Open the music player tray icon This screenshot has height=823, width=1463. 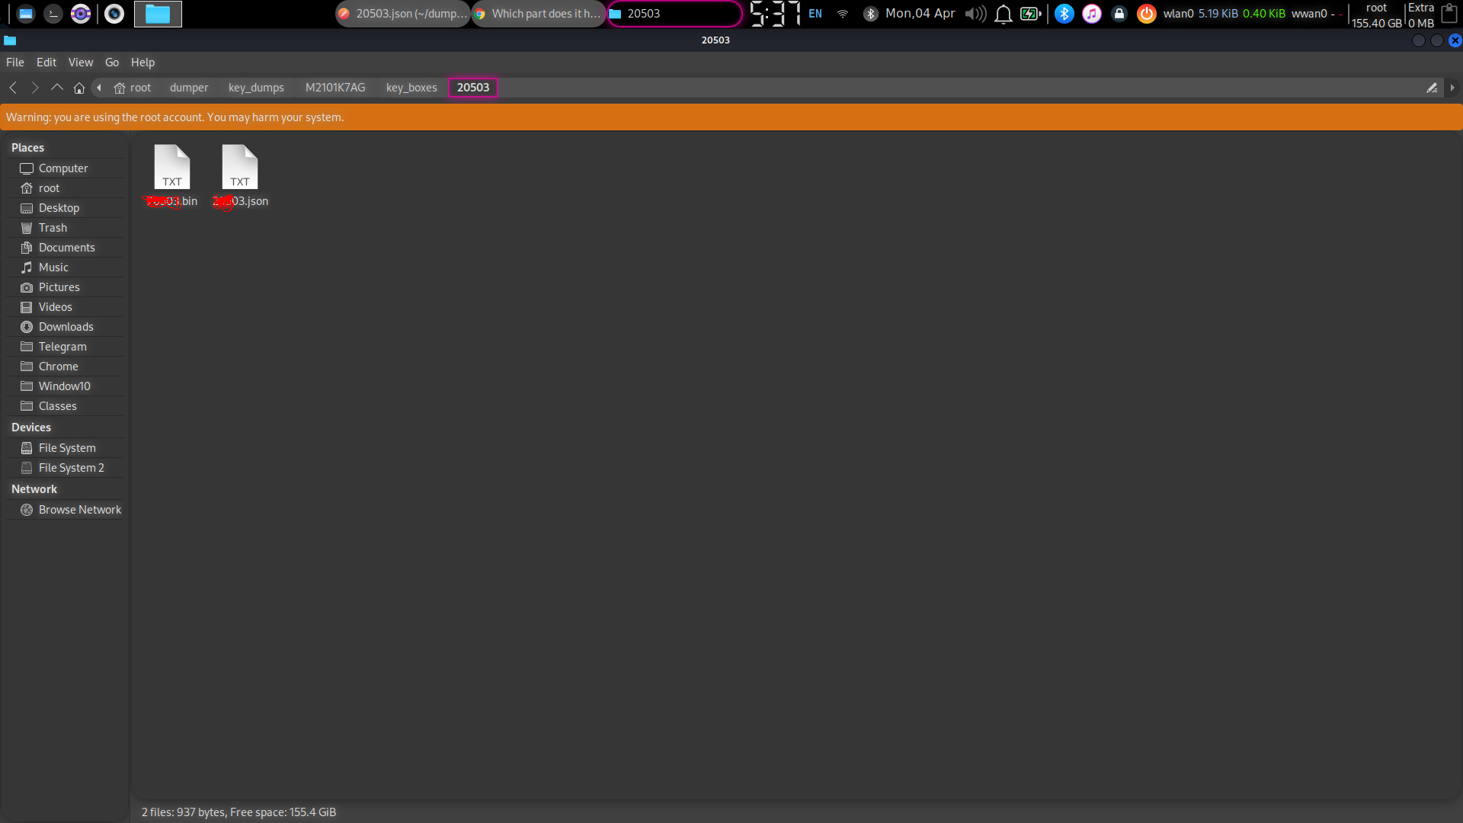click(1092, 13)
